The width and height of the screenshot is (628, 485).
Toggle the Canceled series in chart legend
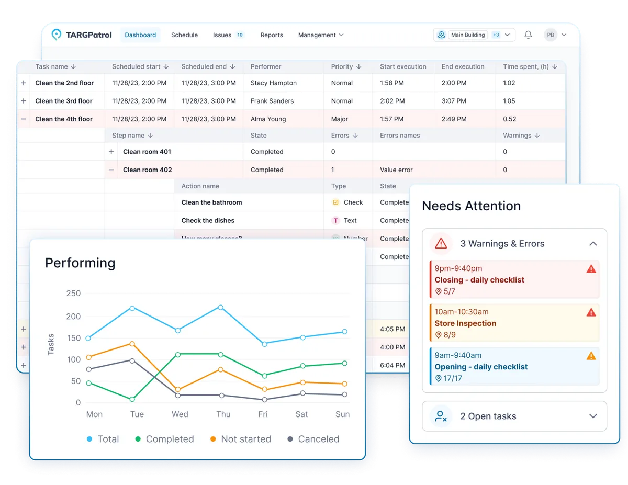click(x=313, y=439)
